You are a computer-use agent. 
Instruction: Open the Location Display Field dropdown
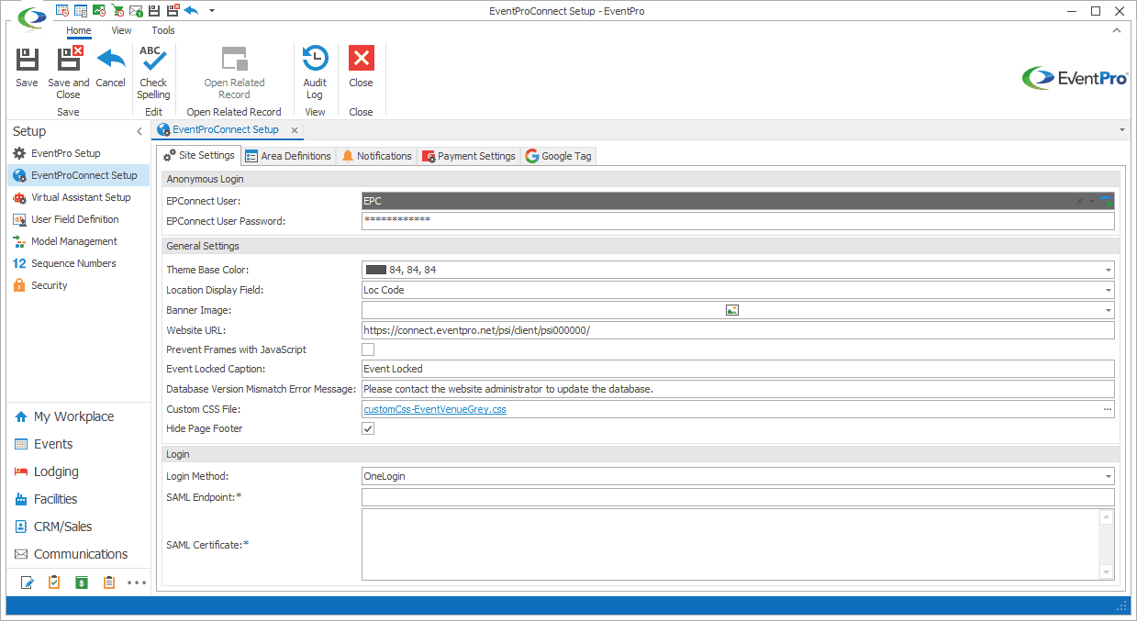(x=1109, y=290)
